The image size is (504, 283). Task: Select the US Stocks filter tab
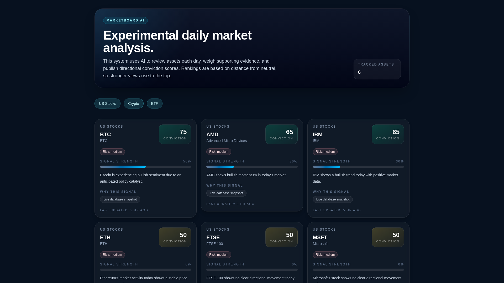click(x=107, y=104)
